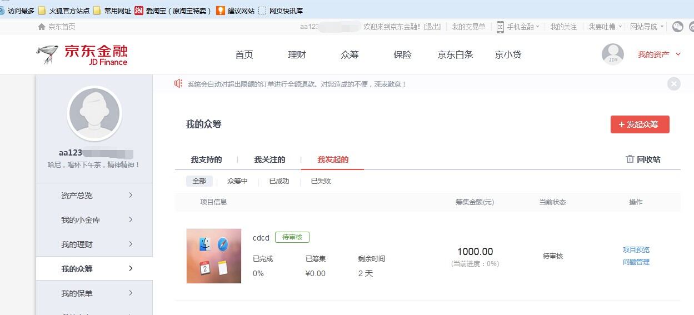Click the small user avatar in header
Image resolution: width=694 pixels, height=315 pixels.
[613, 54]
